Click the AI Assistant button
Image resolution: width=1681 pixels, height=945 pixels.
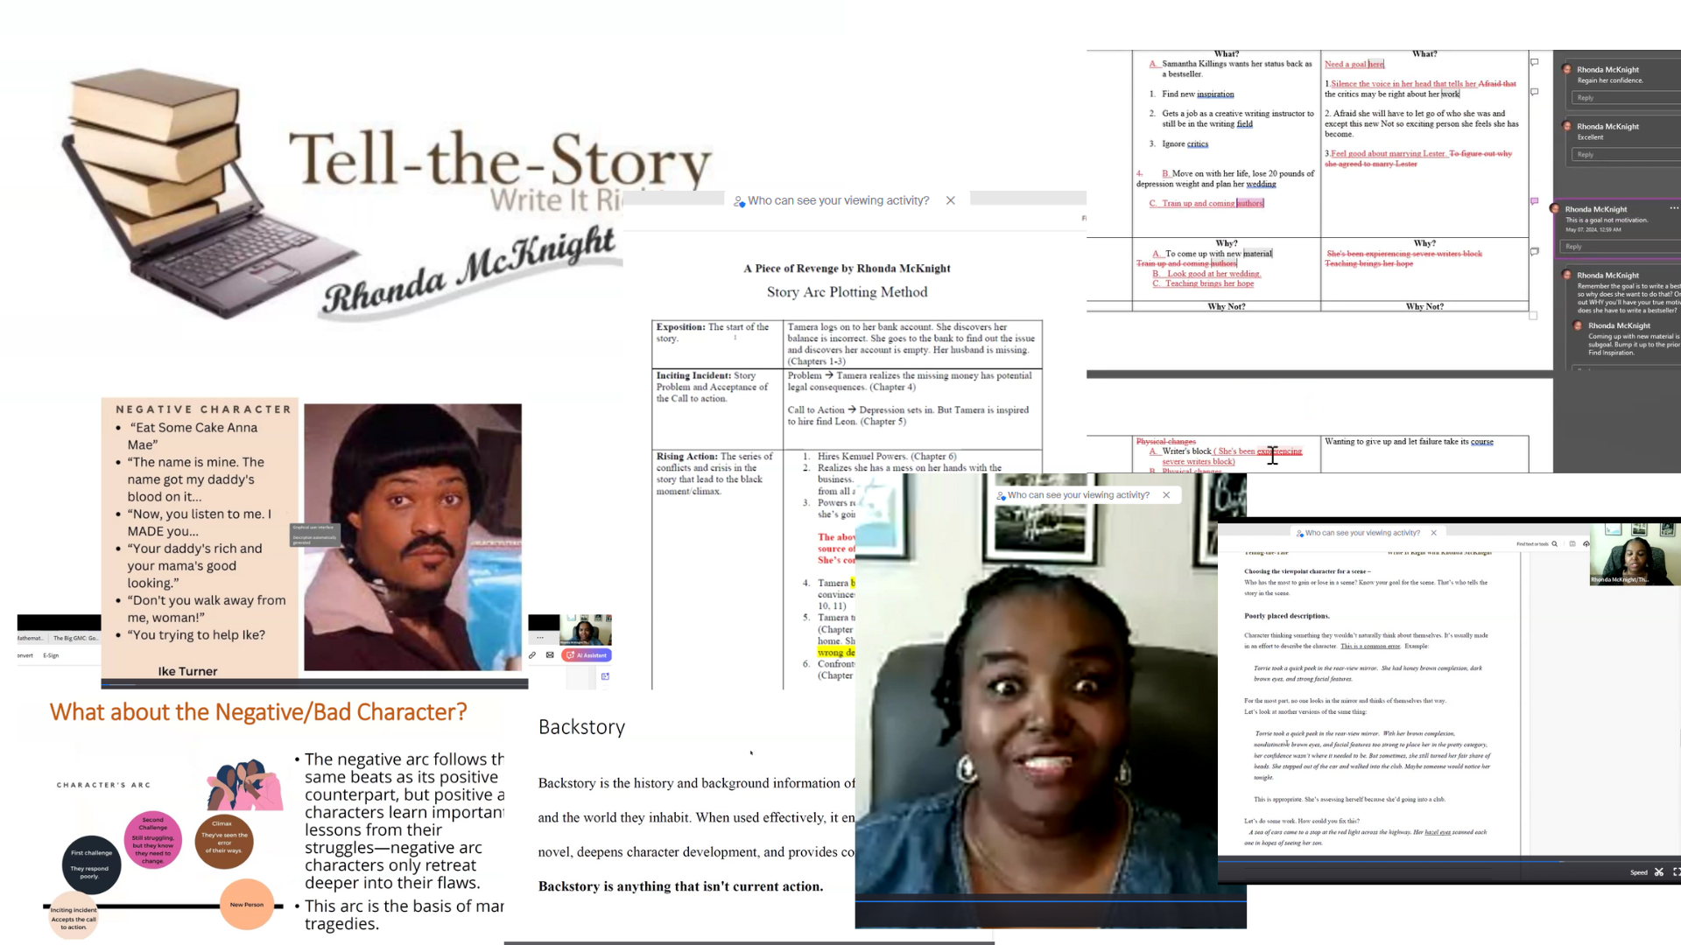pos(587,654)
